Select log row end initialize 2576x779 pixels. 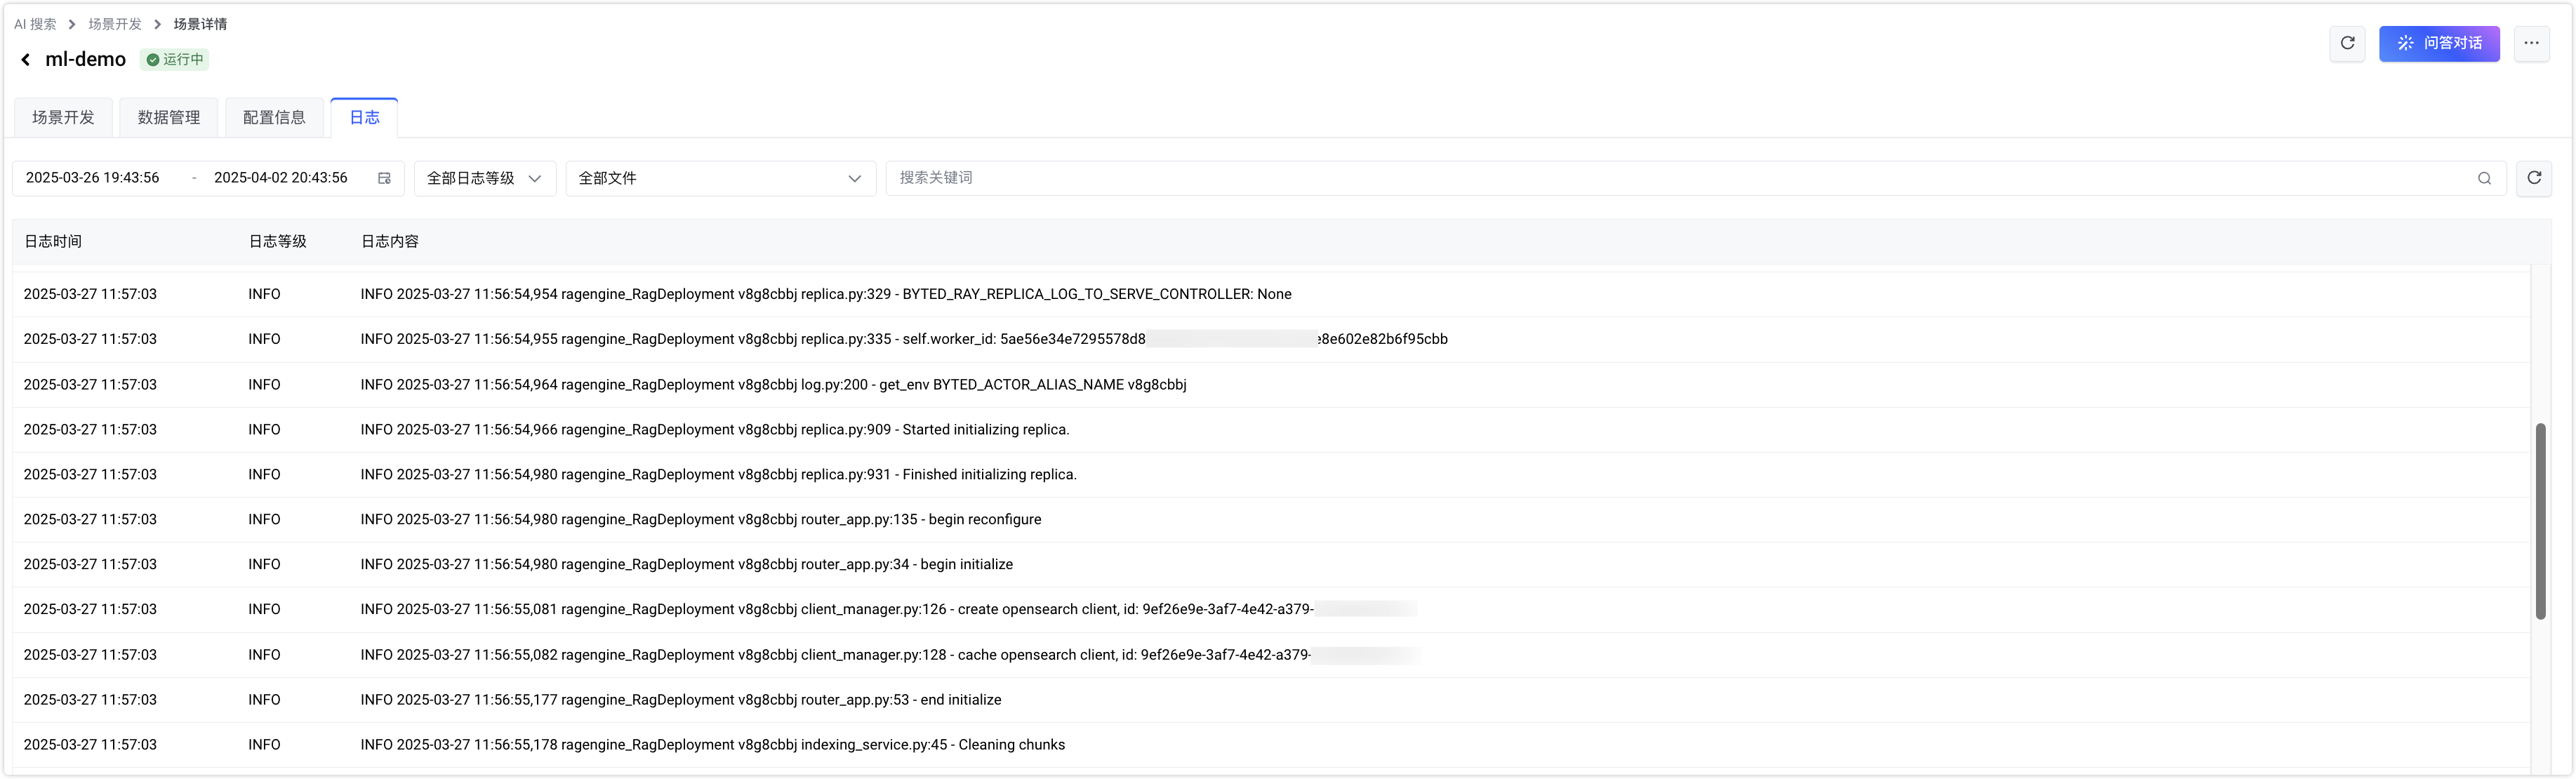pos(1271,700)
